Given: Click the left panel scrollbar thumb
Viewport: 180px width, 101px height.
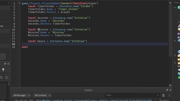Looking at the screenshot, I should click(x=9, y=84).
